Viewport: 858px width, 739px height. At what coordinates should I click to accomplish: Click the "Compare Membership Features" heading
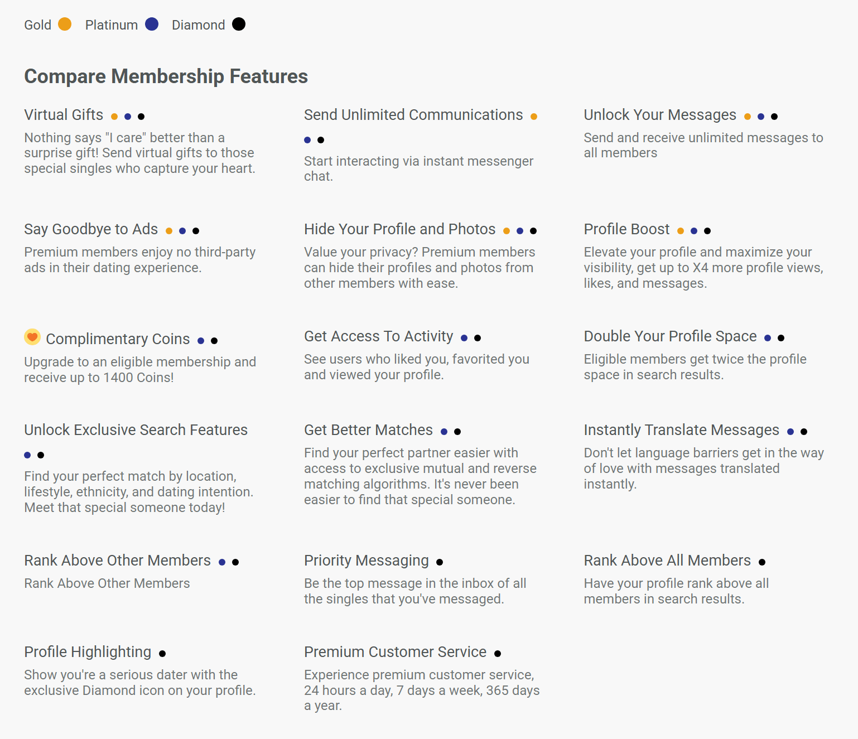click(x=166, y=76)
